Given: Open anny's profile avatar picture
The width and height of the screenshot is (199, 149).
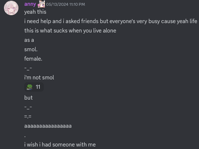Looking at the screenshot, I should coord(11,8).
